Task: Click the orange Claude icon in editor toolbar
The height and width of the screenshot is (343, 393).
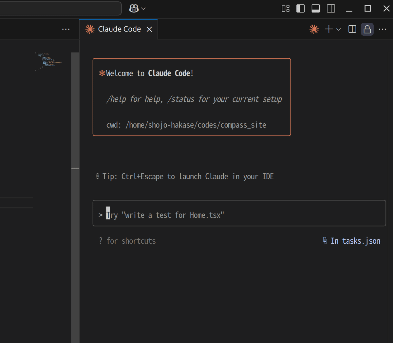Action: [314, 29]
